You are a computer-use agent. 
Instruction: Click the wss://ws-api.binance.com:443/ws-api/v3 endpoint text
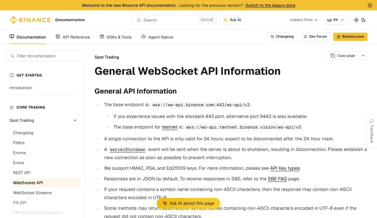click(x=201, y=105)
